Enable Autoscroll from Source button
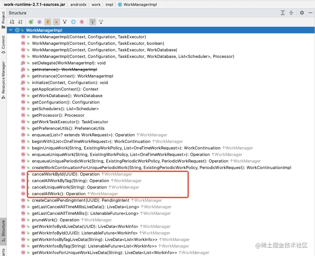The width and height of the screenshot is (315, 256). (x=101, y=22)
